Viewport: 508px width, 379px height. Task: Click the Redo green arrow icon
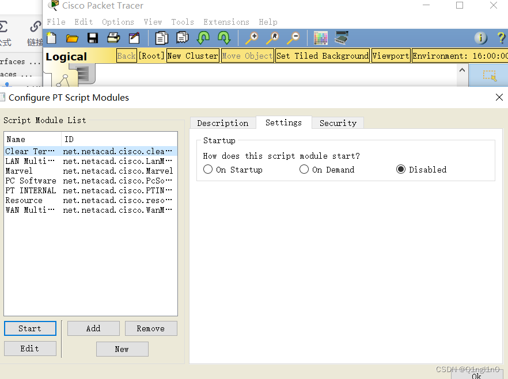(x=224, y=38)
